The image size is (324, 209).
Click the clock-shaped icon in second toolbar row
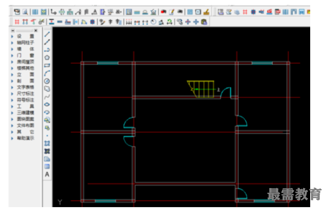(153, 22)
